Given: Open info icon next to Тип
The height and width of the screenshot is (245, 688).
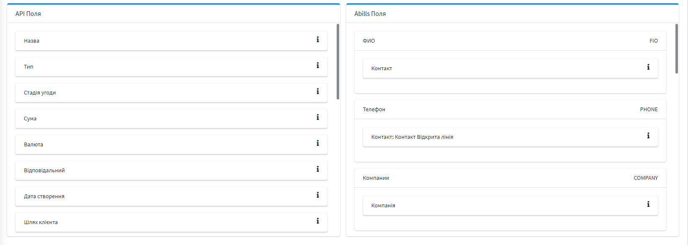Looking at the screenshot, I should coord(317,66).
